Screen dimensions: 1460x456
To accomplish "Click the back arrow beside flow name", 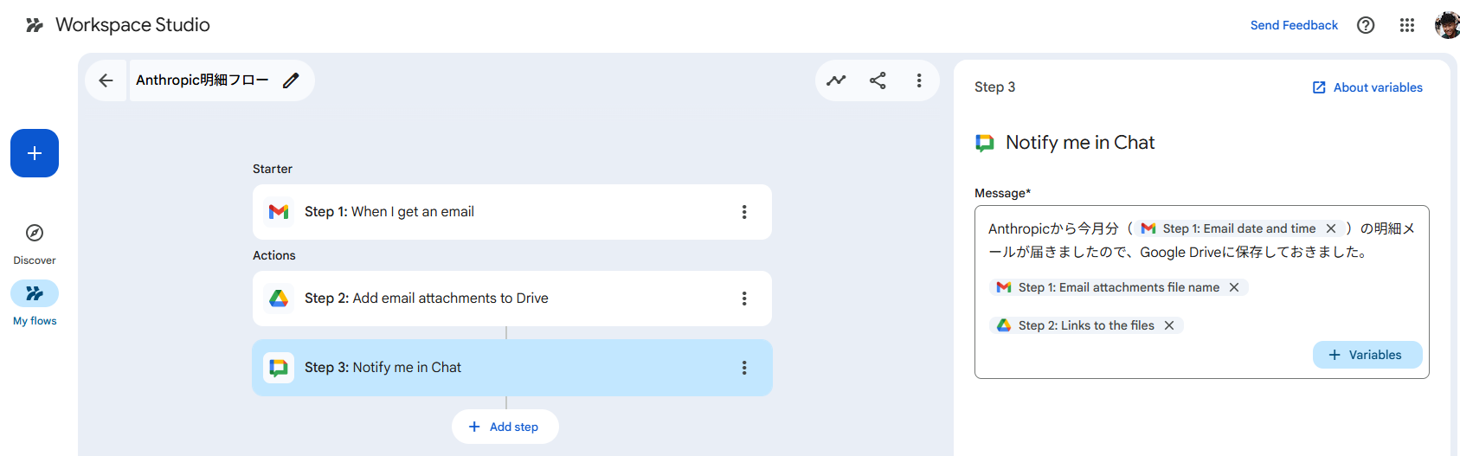I will 106,80.
